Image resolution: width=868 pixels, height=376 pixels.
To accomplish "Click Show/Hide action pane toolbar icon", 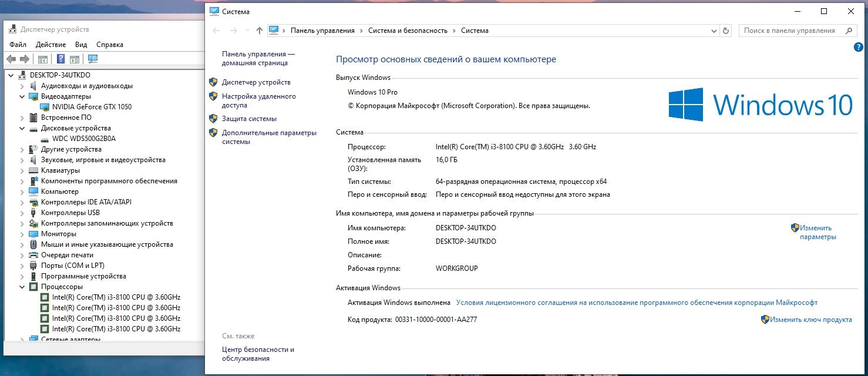I will coord(75,59).
